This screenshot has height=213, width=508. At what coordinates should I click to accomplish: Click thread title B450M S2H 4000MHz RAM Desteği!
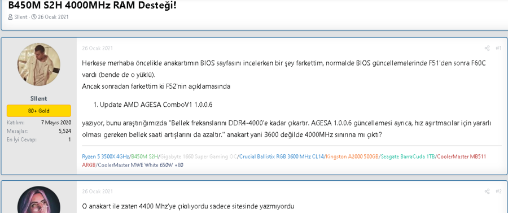[x=93, y=5]
